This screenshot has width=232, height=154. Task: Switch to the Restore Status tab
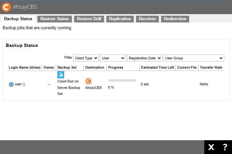[54, 19]
